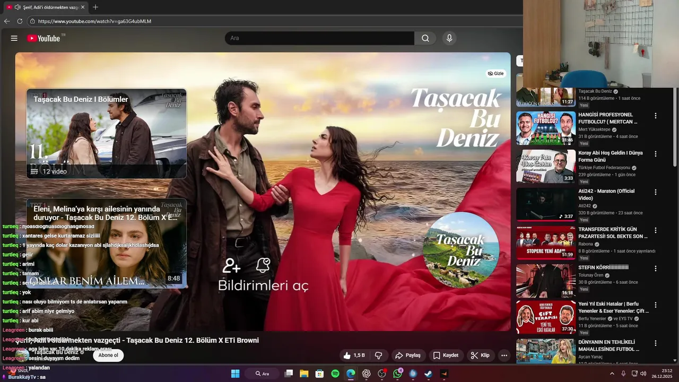This screenshot has height=382, width=679.
Task: Start voice search with the microphone icon
Action: (449, 38)
